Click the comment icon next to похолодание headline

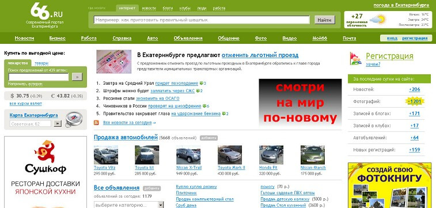coord(202,83)
